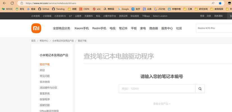Open the 哔哩哔哩 bookmark
The width and height of the screenshot is (232, 112).
pyautogui.click(x=174, y=9)
